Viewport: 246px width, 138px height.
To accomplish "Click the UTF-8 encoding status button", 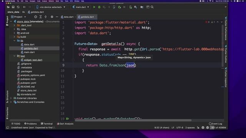I will (180, 128).
